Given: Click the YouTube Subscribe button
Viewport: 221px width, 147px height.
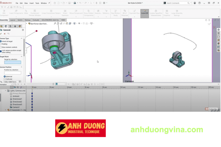Looking at the screenshot, I should coord(213,109).
